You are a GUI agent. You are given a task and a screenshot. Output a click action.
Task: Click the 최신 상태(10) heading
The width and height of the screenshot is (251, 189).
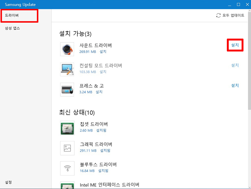pos(77,112)
